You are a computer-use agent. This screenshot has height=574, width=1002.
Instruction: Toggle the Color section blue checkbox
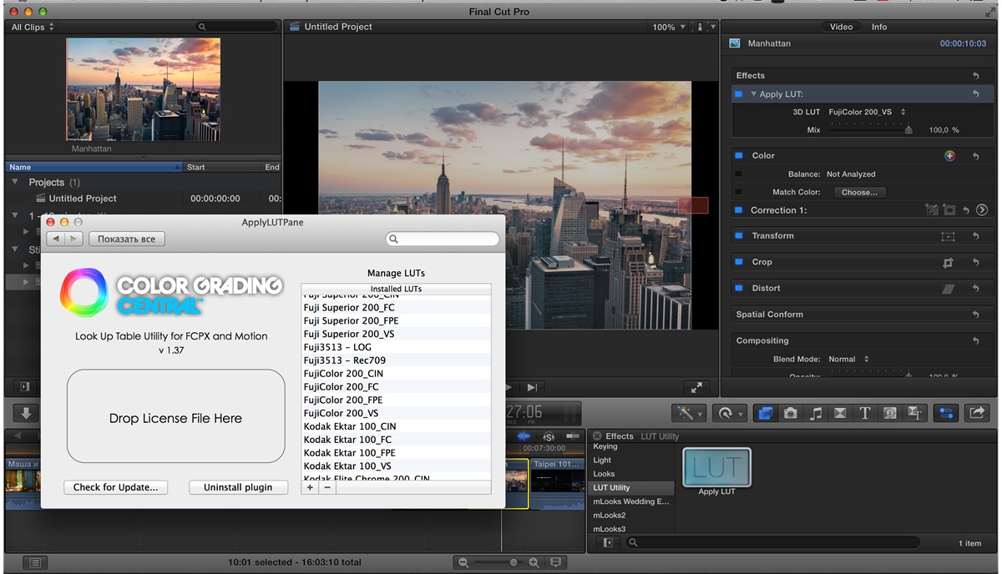[738, 156]
